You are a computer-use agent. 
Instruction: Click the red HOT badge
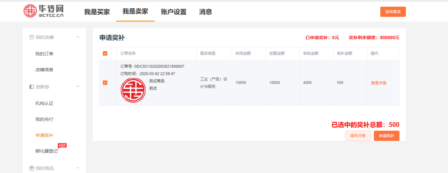[x=62, y=145]
